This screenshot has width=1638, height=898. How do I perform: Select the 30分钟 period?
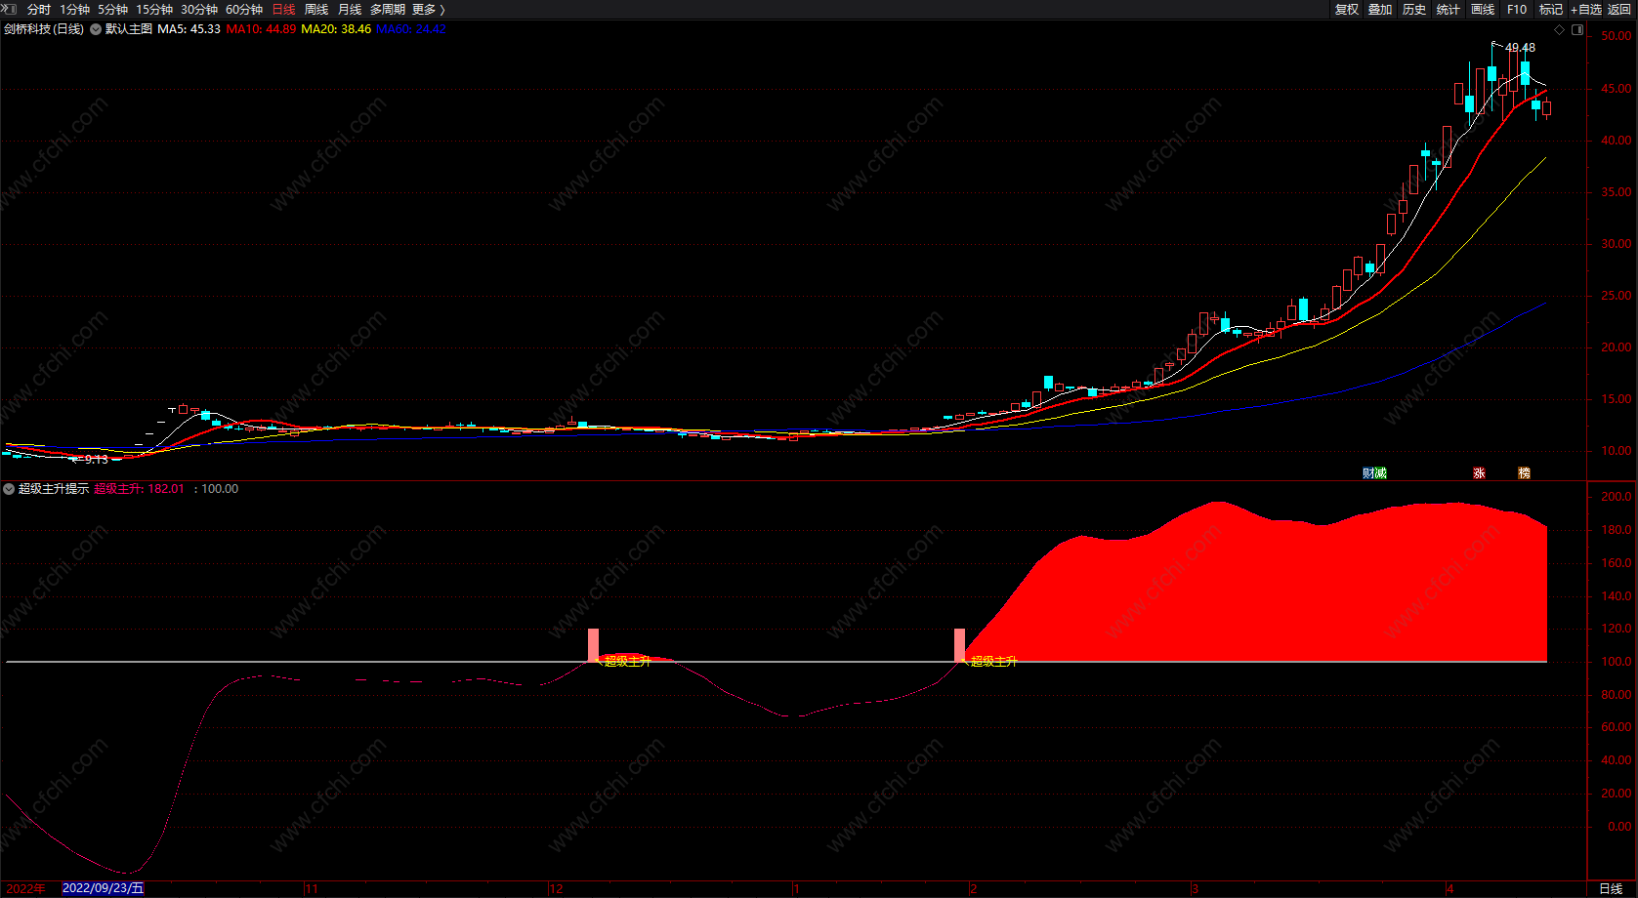[x=199, y=10]
